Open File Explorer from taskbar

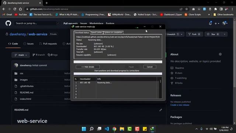(x=122, y=129)
